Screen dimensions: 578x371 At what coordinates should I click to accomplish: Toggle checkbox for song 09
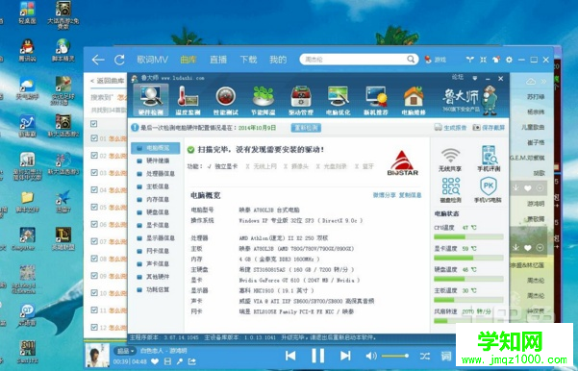point(94,276)
